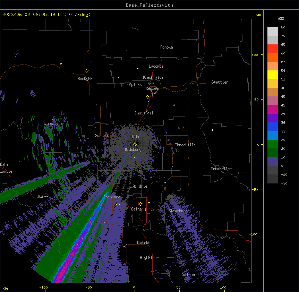299x292 pixels.
Task: Click the Vulcan label
Action: click(189, 275)
